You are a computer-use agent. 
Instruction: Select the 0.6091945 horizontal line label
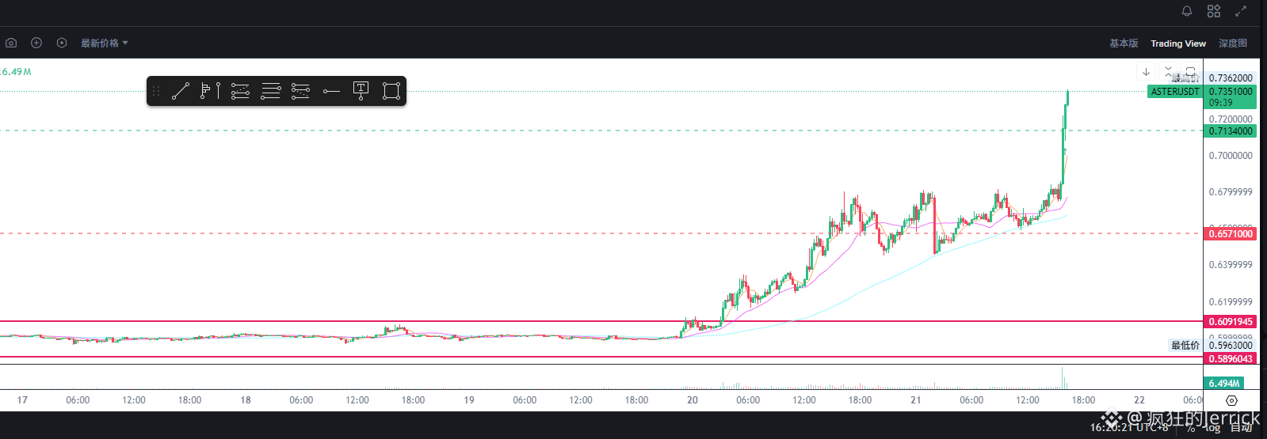click(1231, 322)
